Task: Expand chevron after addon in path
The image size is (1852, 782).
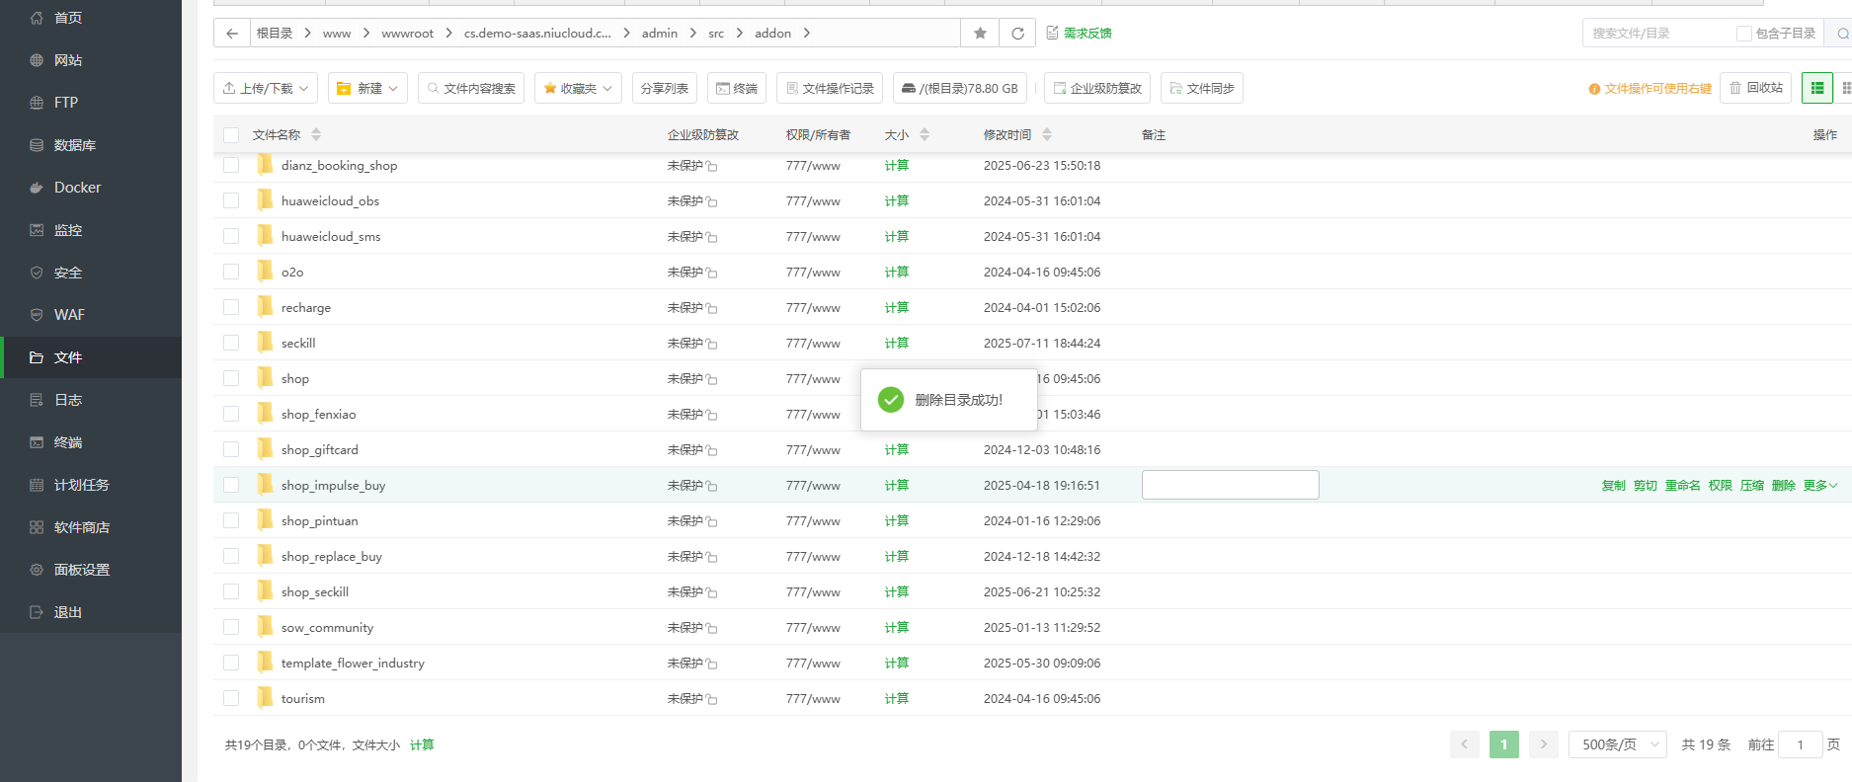Action: 806,34
